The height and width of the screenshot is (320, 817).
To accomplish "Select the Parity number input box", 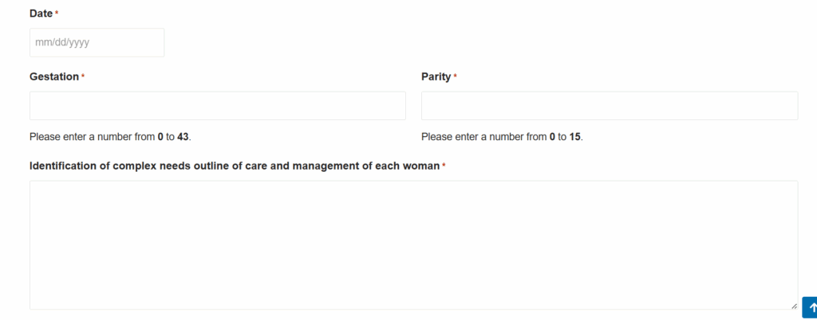I will (609, 106).
